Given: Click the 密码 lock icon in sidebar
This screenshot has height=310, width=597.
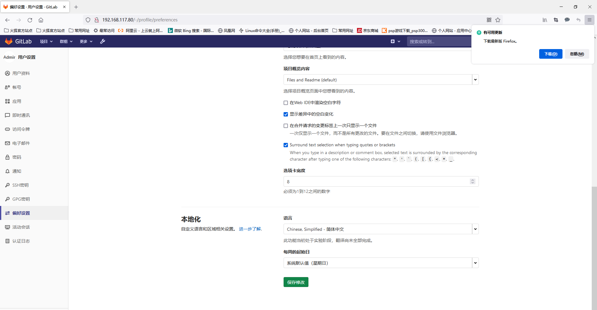Looking at the screenshot, I should tap(7, 157).
